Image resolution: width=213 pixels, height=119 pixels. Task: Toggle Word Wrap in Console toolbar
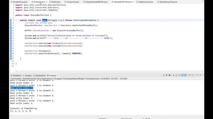point(179,75)
